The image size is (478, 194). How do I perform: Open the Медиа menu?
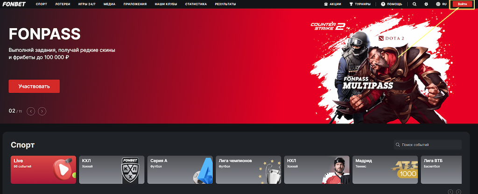[109, 4]
